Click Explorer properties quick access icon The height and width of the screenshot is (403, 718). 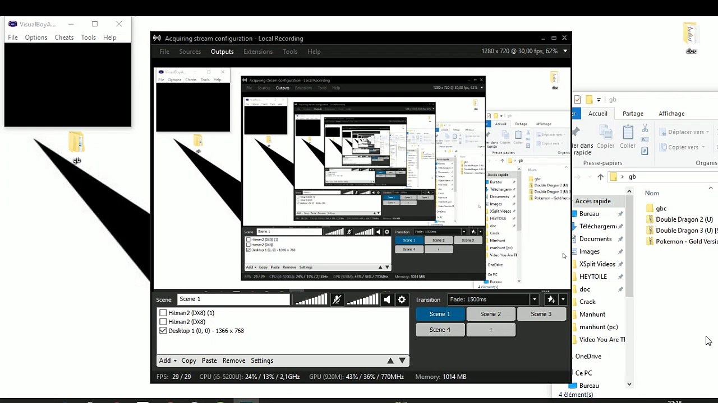click(x=577, y=100)
